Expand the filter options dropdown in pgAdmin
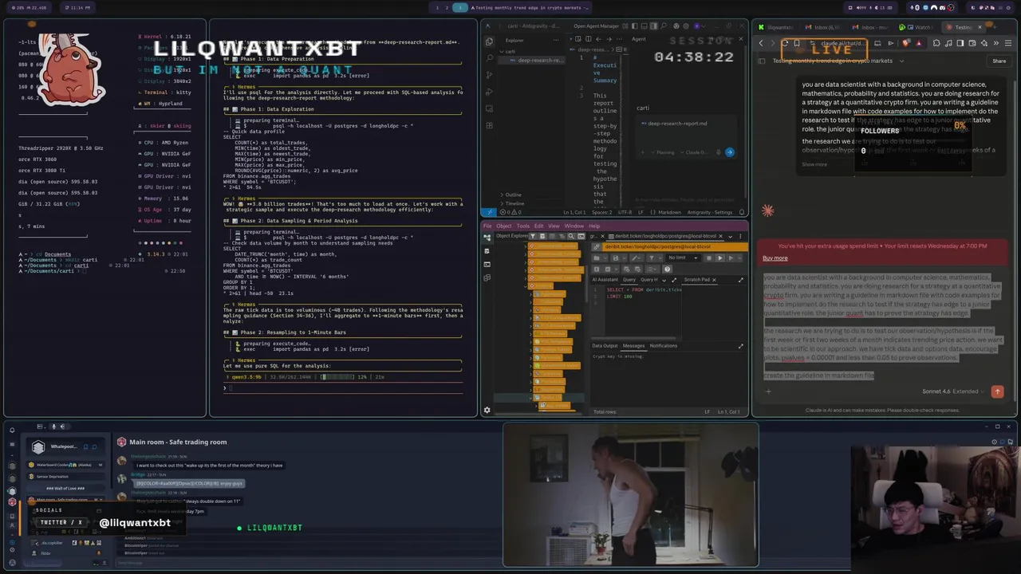Screen dimensions: 1021x574 click(x=660, y=258)
